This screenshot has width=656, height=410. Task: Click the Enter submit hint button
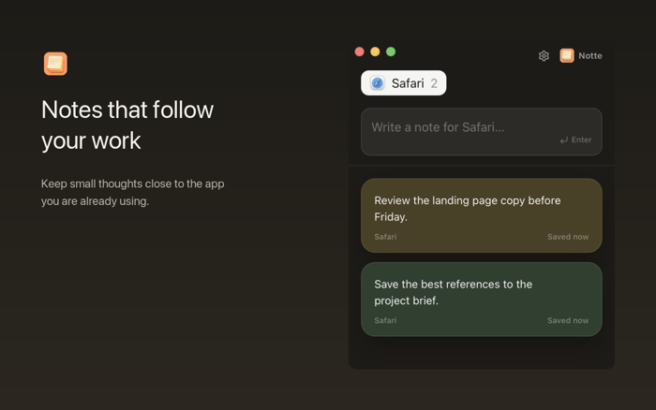[x=576, y=140]
